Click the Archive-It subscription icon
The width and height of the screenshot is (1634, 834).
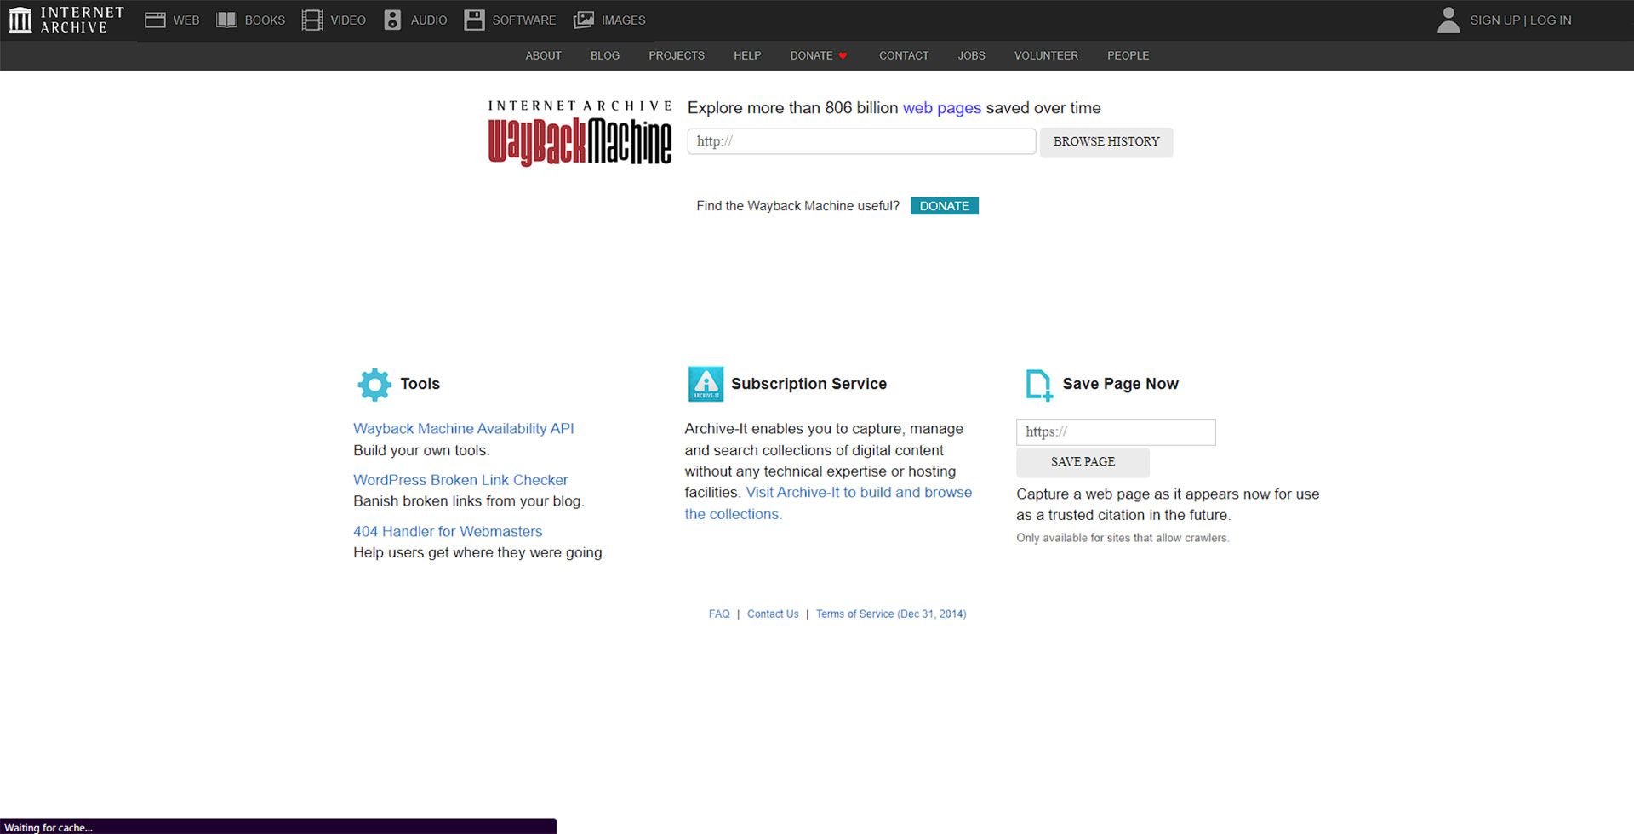point(706,384)
